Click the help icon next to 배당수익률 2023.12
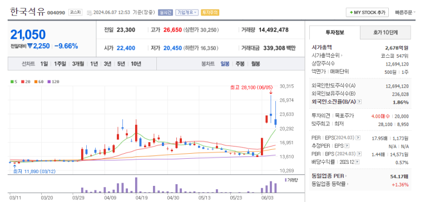This screenshot has width=430, height=202. pyautogui.click(x=357, y=162)
